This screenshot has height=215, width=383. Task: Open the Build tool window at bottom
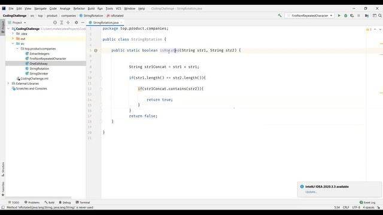[50, 202]
